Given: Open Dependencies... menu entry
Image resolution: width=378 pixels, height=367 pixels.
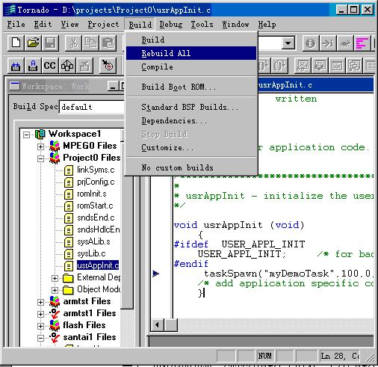Looking at the screenshot, I should pos(191,120).
